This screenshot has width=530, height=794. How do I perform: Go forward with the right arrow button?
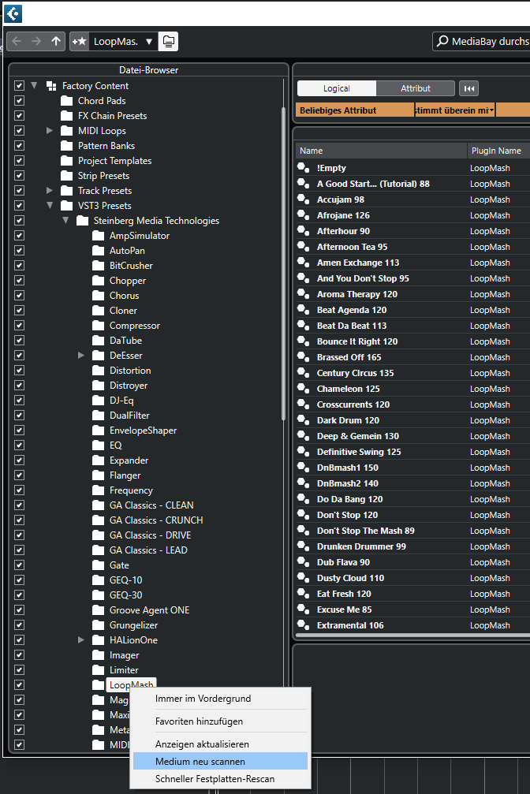[x=36, y=42]
